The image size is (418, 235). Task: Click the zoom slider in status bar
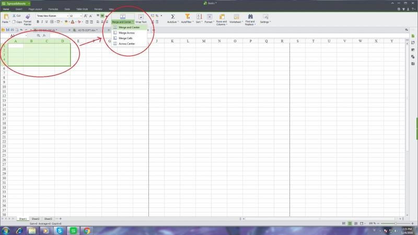pos(395,223)
